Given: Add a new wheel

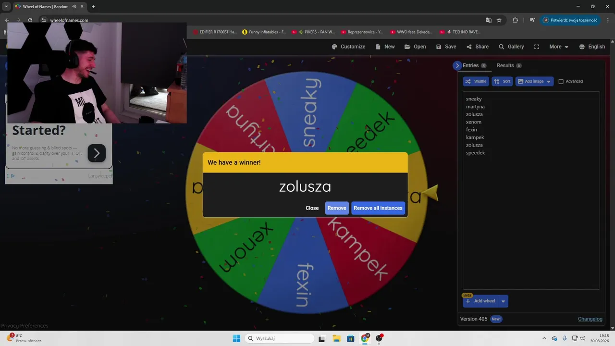Looking at the screenshot, I should click(480, 301).
